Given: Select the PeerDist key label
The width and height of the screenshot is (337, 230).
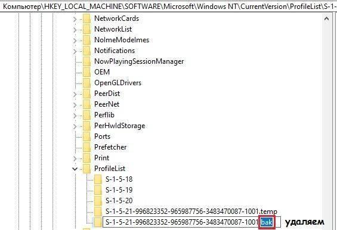Looking at the screenshot, I should [107, 94].
